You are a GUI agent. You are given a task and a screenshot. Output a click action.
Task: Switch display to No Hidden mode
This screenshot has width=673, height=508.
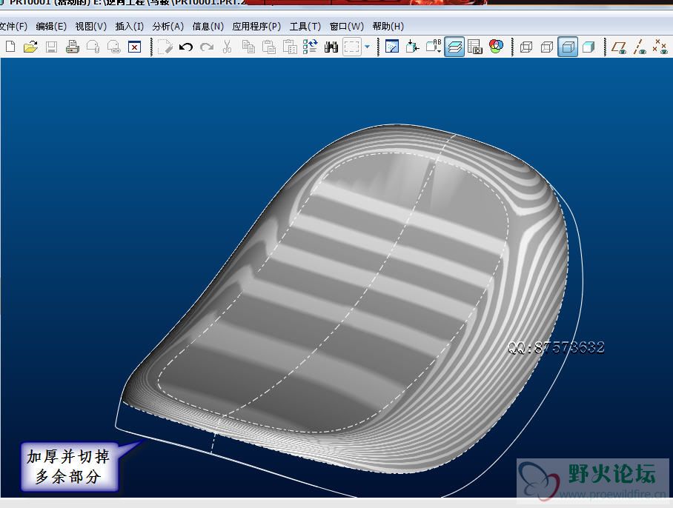(x=568, y=47)
